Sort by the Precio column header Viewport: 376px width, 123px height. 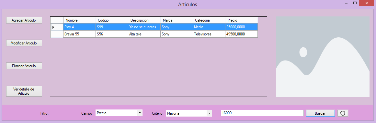point(241,20)
